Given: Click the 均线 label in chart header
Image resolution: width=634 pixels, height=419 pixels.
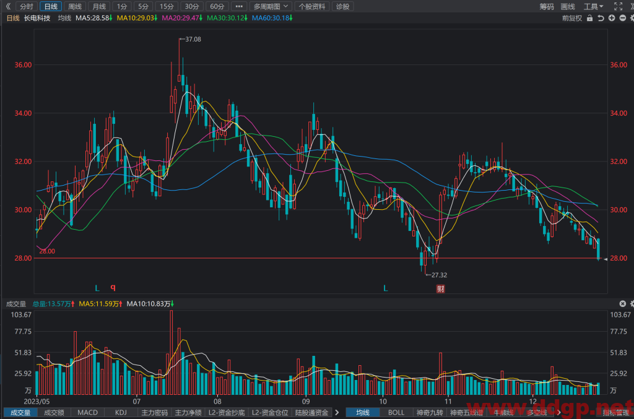Looking at the screenshot, I should (64, 18).
